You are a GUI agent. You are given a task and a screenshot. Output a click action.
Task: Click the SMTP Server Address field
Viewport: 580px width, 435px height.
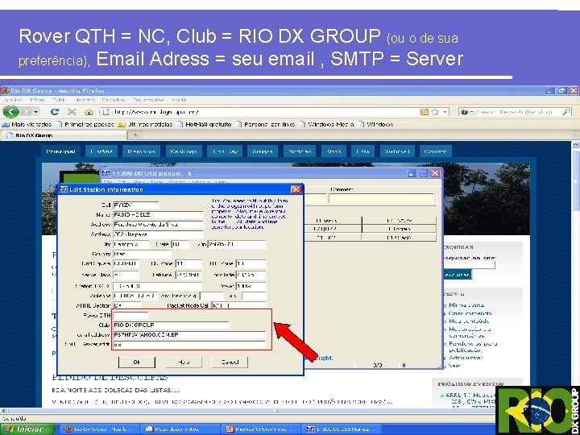point(189,345)
